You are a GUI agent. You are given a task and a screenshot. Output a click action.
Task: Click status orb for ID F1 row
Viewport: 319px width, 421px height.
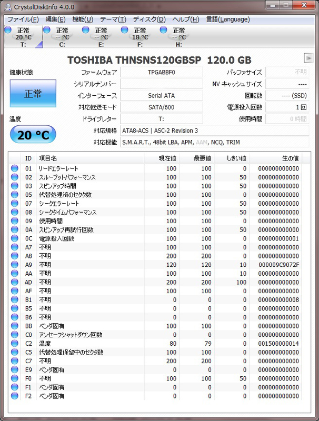pyautogui.click(x=15, y=387)
